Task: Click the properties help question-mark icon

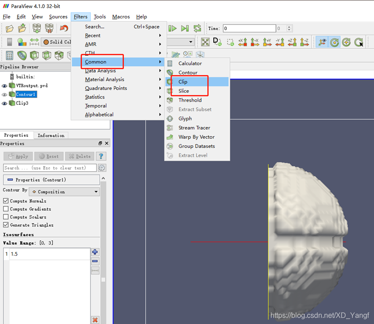Action: click(x=101, y=156)
